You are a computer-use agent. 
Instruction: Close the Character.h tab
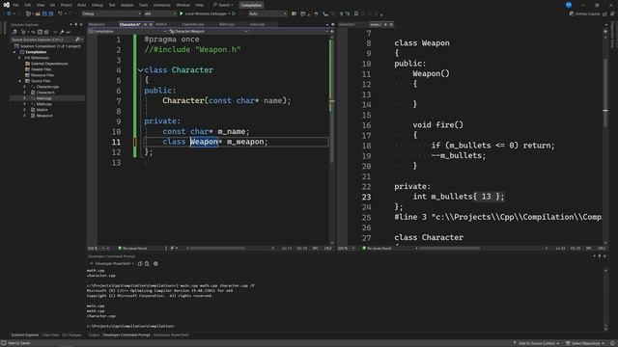click(x=151, y=24)
